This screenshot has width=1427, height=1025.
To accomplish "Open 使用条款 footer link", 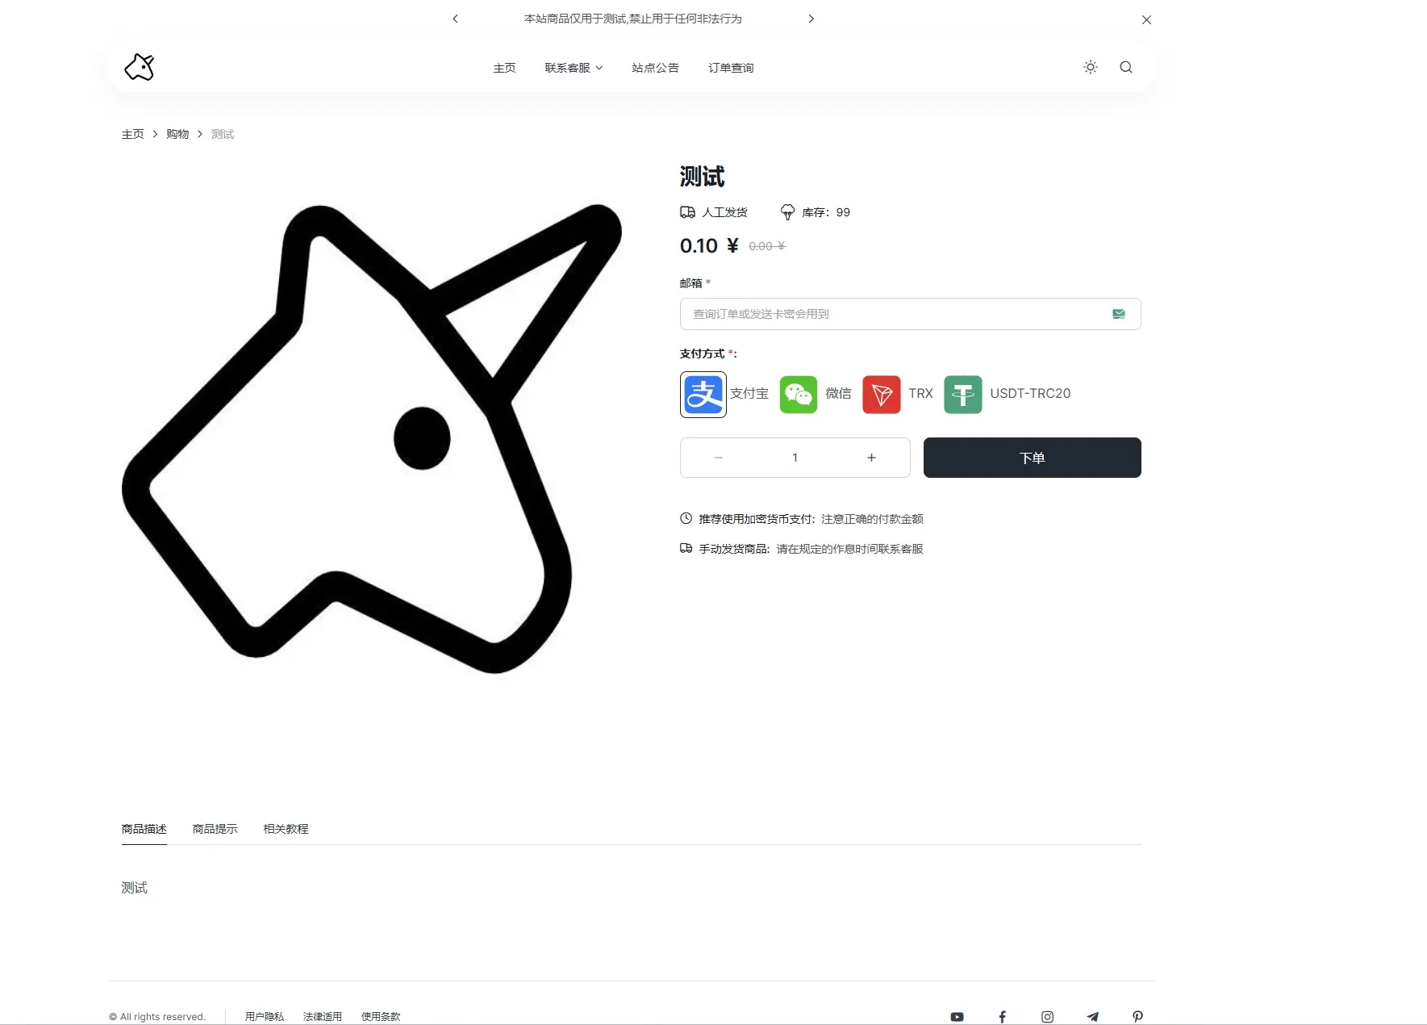I will (381, 1016).
